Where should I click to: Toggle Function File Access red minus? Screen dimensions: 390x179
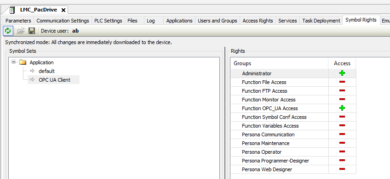point(342,82)
